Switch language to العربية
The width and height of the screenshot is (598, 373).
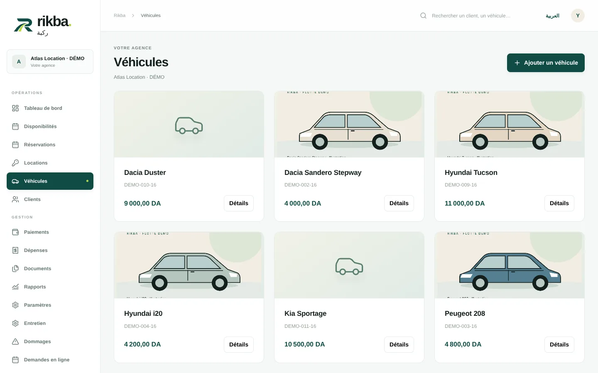point(552,16)
